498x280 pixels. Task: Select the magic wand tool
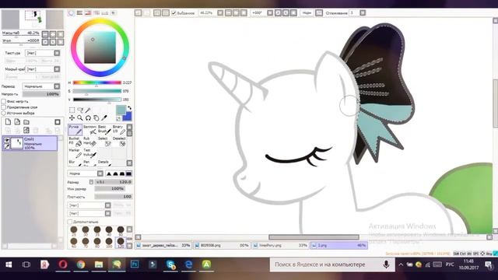(88, 110)
